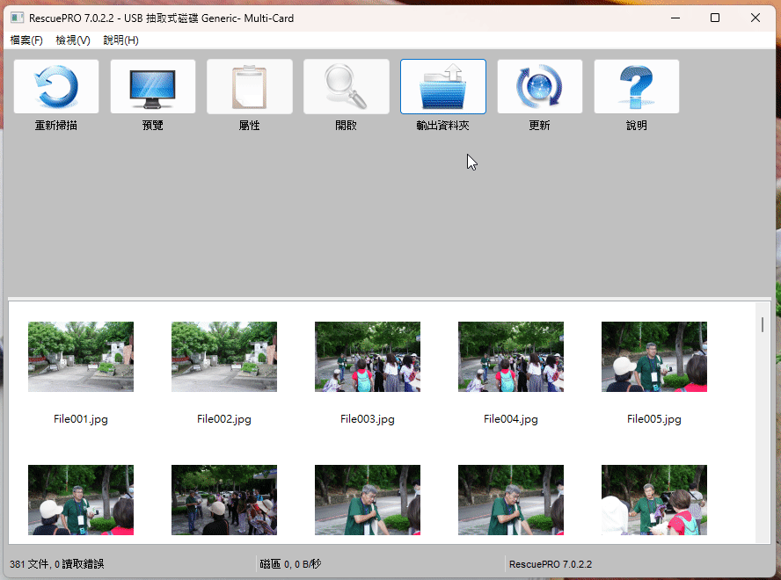Select the File005.jpg thumbnail

tap(654, 357)
